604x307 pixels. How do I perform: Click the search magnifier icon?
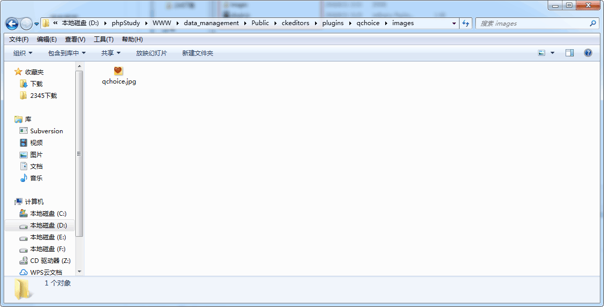coord(593,23)
